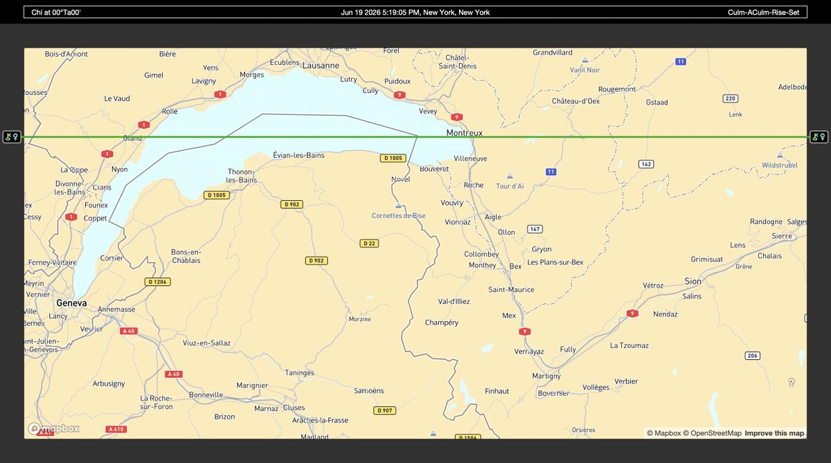This screenshot has height=463, width=831.
Task: Click the Gstaad label
Action: point(656,102)
